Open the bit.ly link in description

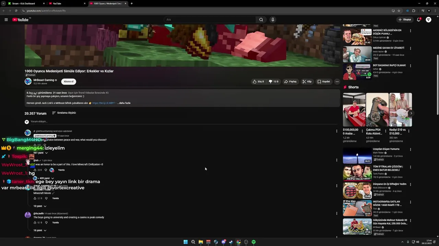click(x=104, y=103)
